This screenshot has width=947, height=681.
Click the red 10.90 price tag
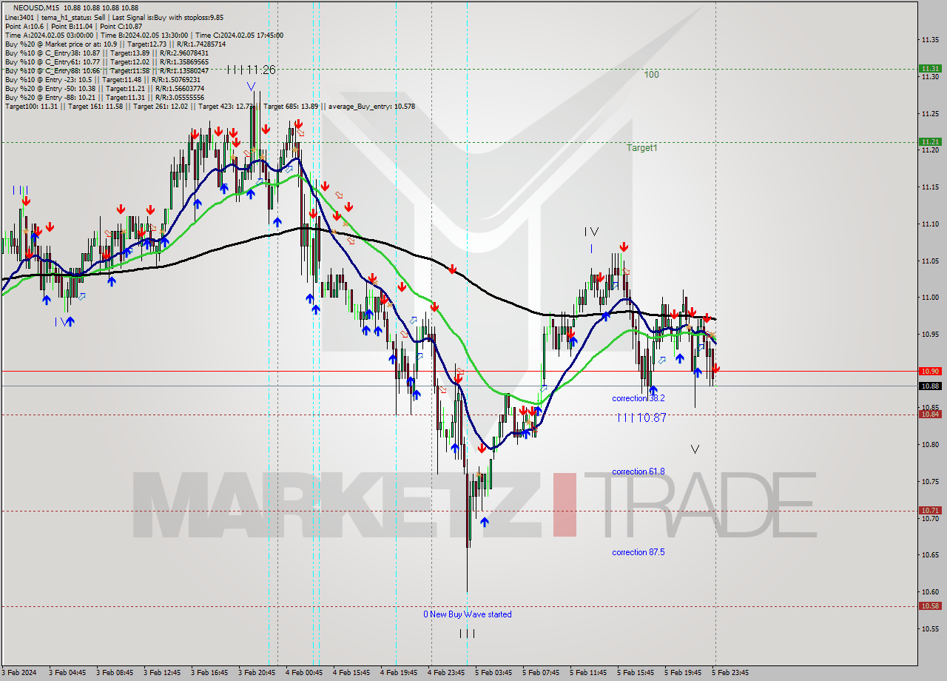coord(930,371)
